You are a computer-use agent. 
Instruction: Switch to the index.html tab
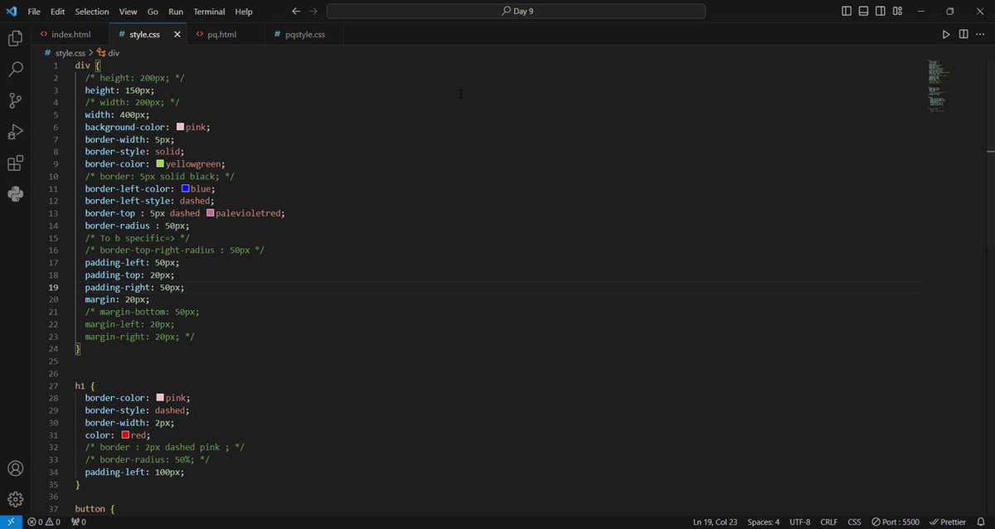(x=69, y=35)
